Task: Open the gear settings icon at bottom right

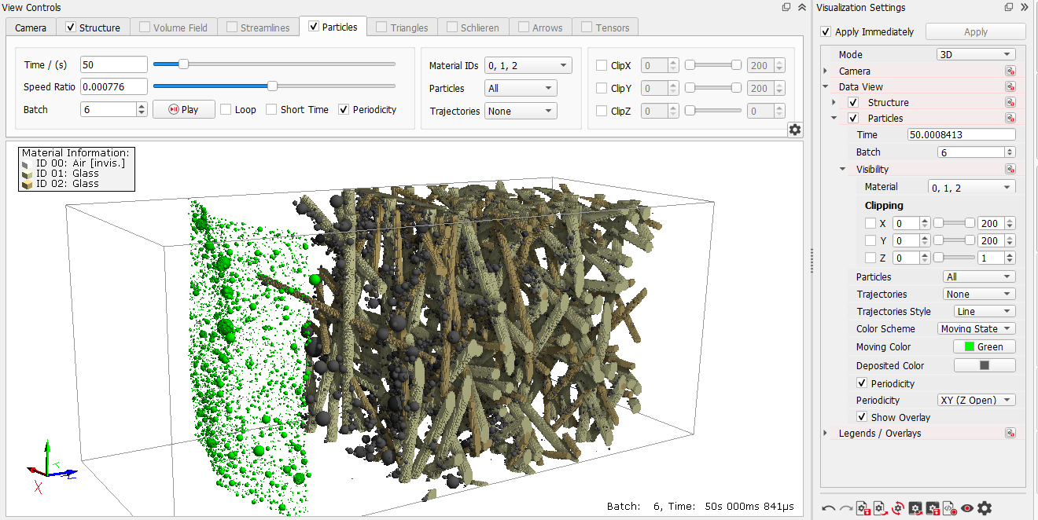Action: tap(985, 508)
